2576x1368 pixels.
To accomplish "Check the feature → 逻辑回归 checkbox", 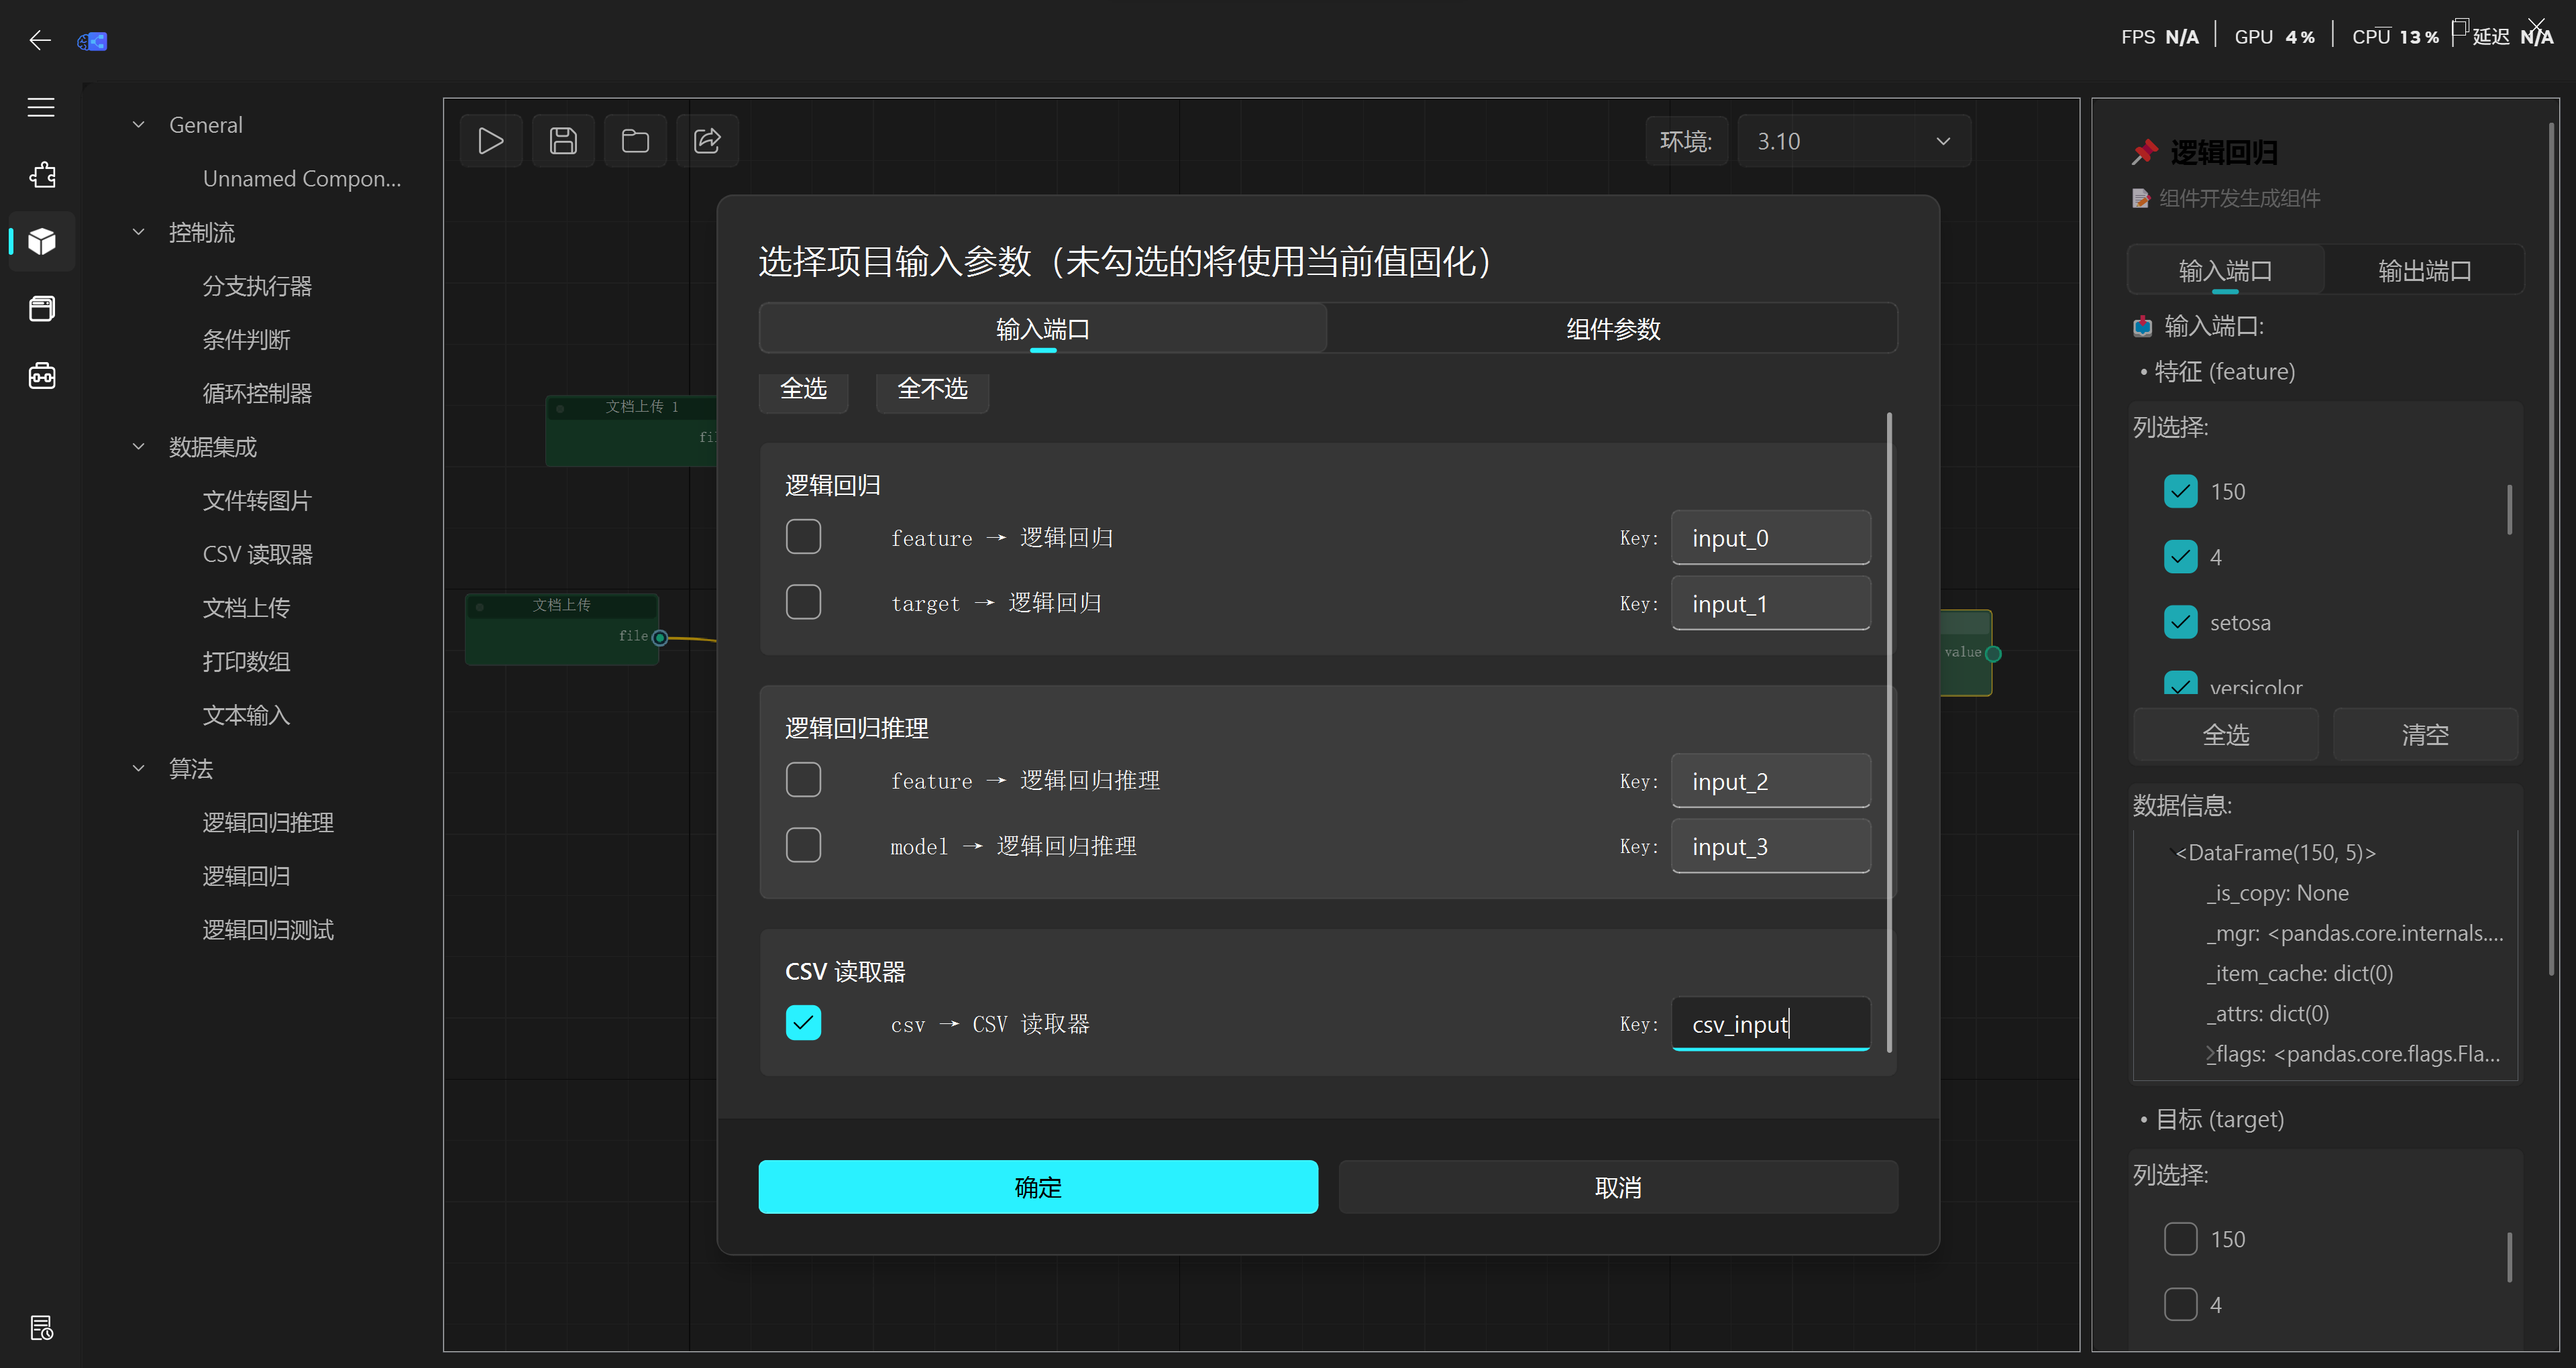I will (803, 537).
